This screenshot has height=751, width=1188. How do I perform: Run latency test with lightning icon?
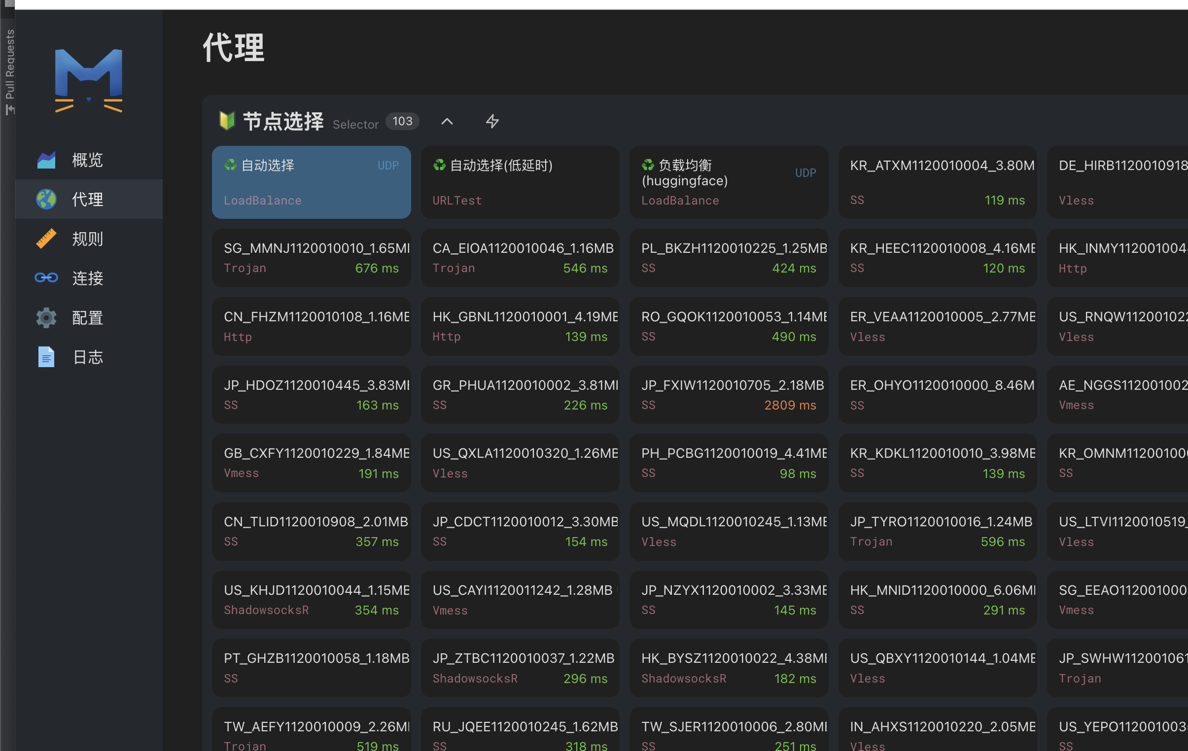click(x=492, y=121)
